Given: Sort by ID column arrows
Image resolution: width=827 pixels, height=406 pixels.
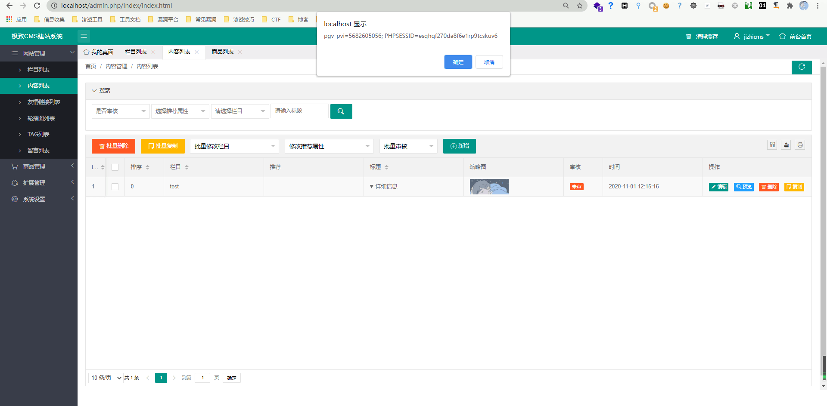Looking at the screenshot, I should [103, 167].
